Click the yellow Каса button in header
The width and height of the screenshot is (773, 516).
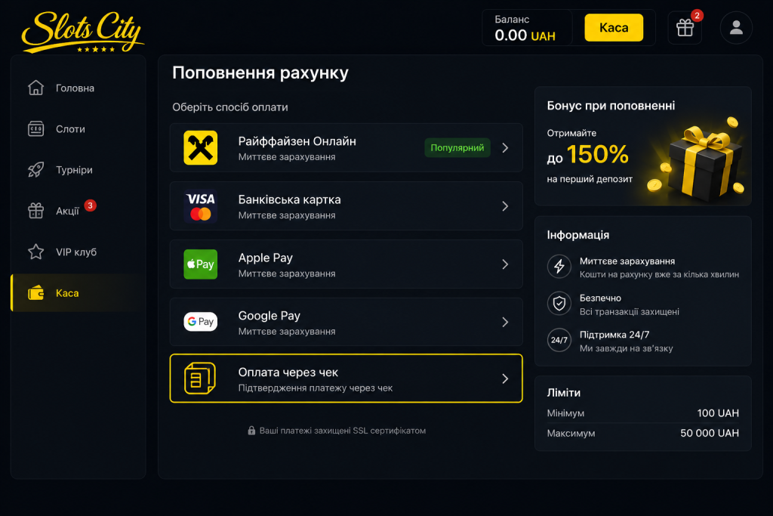614,28
